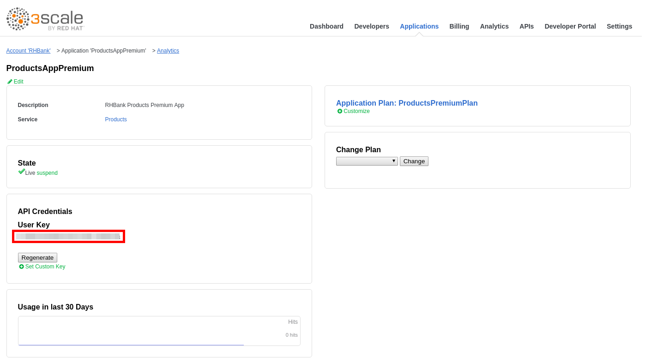This screenshot has height=363, width=651.
Task: Open Settings from the top navigation
Action: [619, 26]
